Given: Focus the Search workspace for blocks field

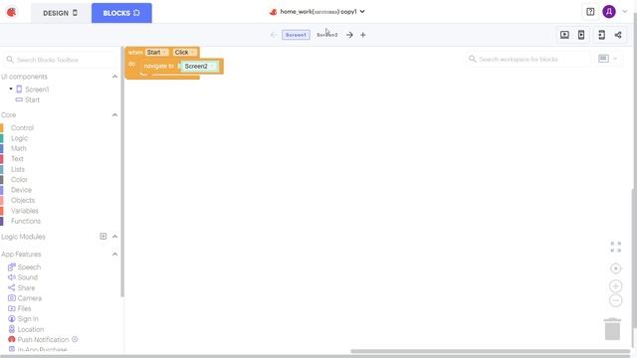Looking at the screenshot, I should (x=528, y=60).
